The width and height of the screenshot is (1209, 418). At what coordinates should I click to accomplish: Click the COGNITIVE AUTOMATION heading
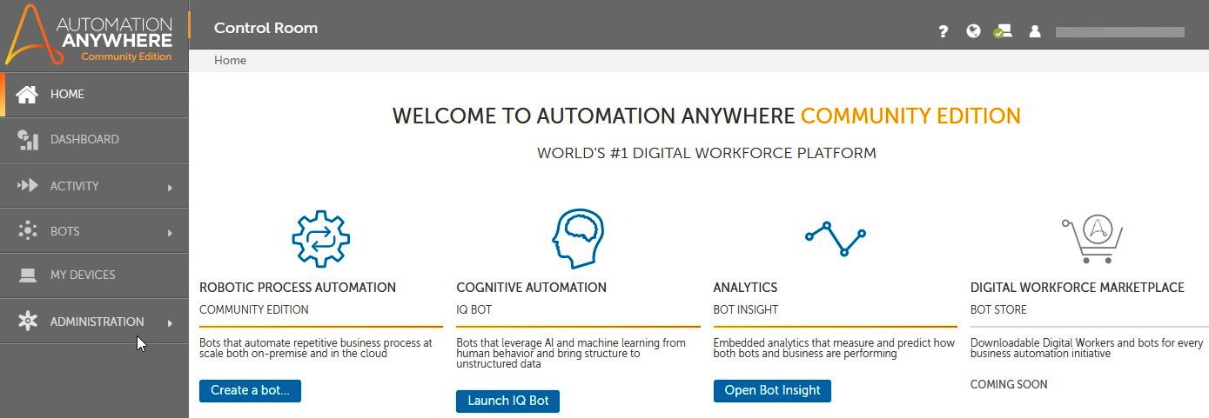tap(532, 288)
